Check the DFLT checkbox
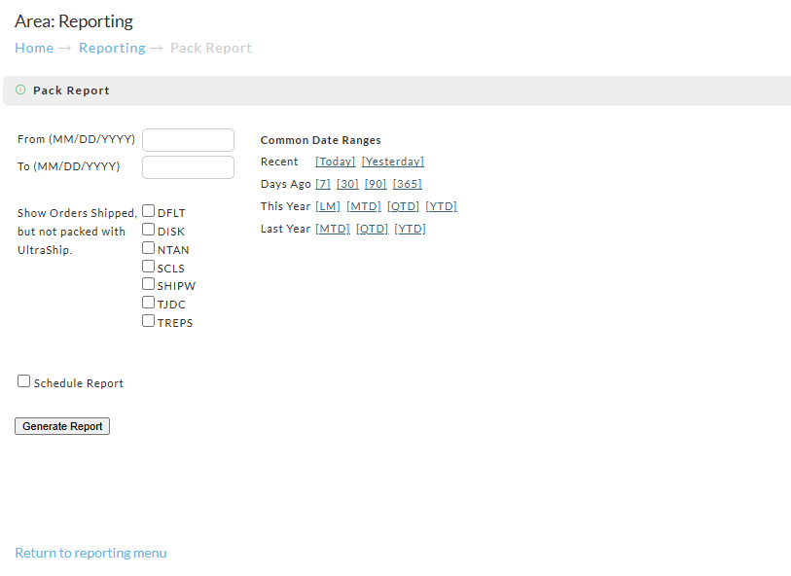Image resolution: width=791 pixels, height=576 pixels. pyautogui.click(x=148, y=211)
